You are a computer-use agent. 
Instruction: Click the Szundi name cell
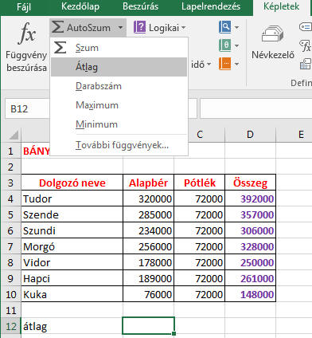tap(72, 230)
